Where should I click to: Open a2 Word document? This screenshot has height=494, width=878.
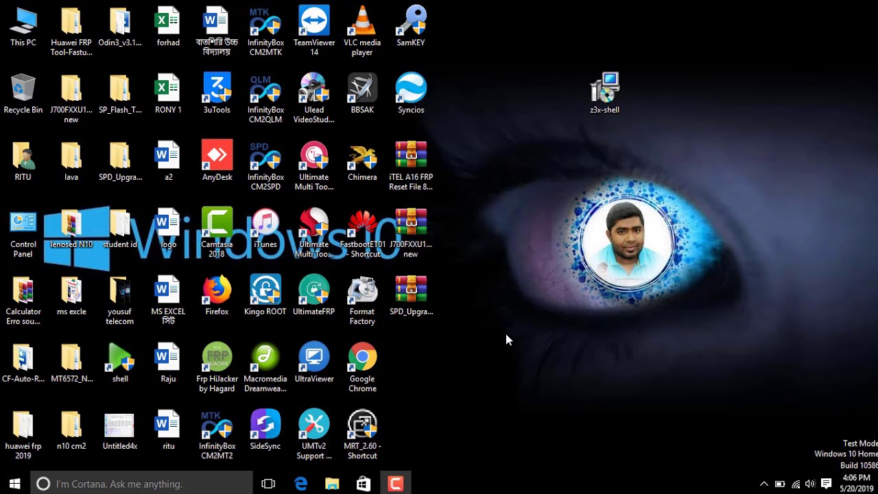coord(168,161)
